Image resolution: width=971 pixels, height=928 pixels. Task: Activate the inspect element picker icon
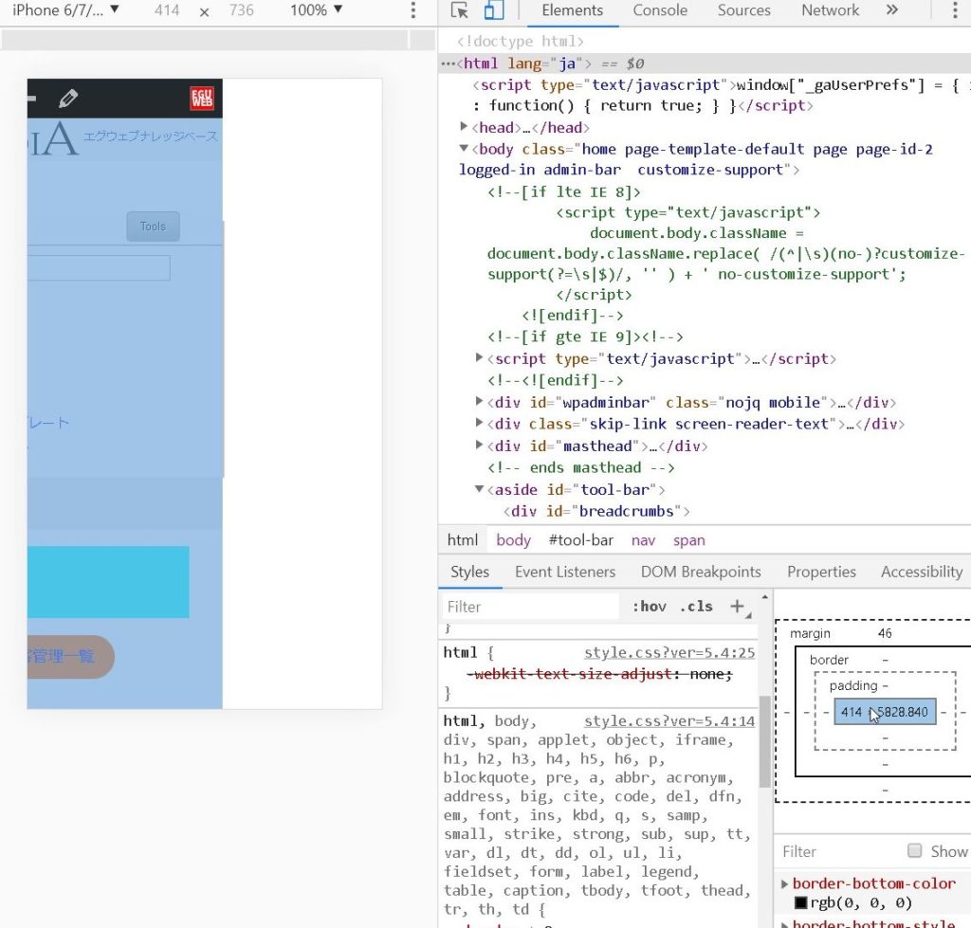pos(460,11)
